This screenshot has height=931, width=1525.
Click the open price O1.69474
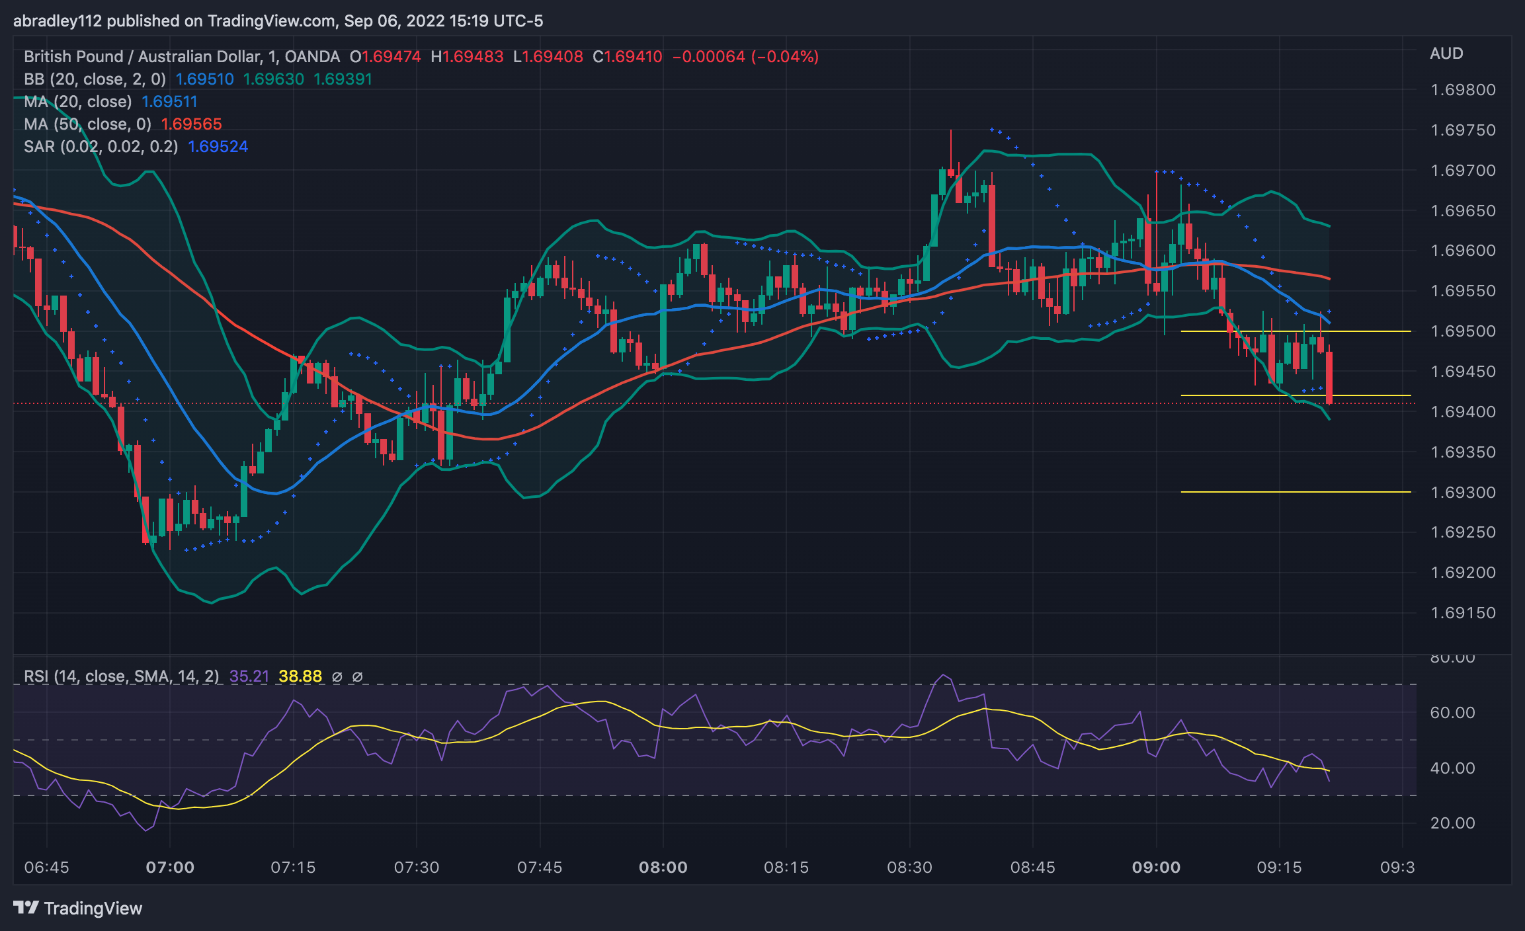tap(386, 57)
